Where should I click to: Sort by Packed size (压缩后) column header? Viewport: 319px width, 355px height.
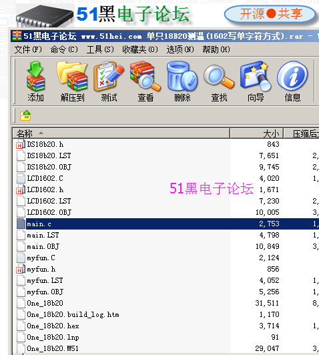click(x=302, y=133)
